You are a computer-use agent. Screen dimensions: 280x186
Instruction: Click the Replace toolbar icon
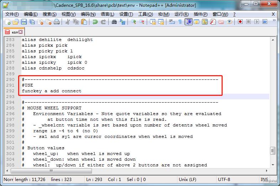coord(122,22)
